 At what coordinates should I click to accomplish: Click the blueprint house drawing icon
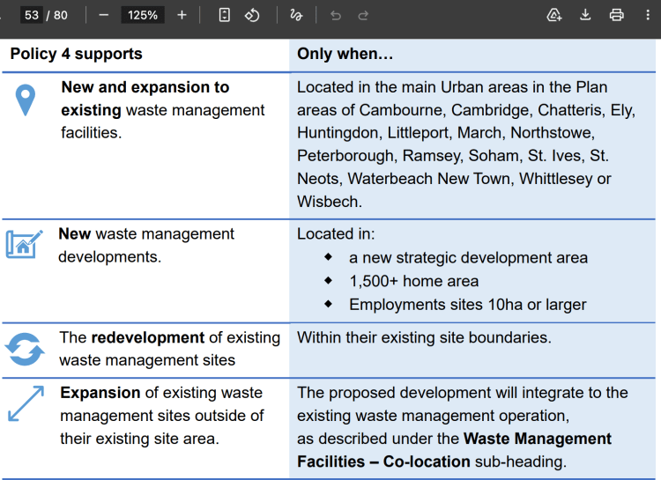[x=24, y=244]
